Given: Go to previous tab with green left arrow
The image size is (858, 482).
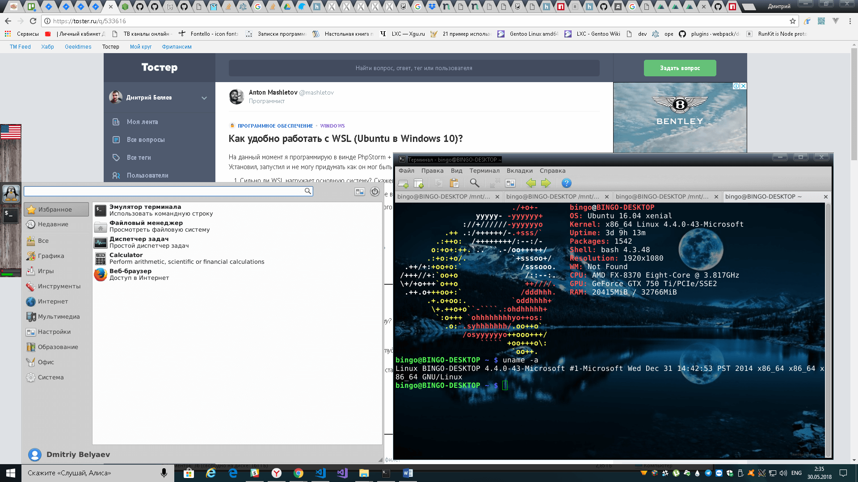Looking at the screenshot, I should [x=531, y=183].
